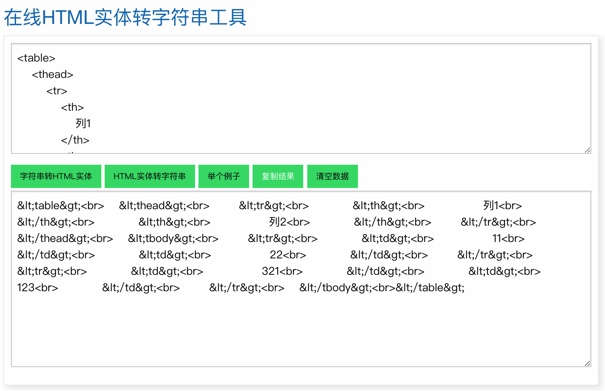Click the &lt;table&gt;<br> text in output
Screen dimensions: 605x391
pos(61,206)
